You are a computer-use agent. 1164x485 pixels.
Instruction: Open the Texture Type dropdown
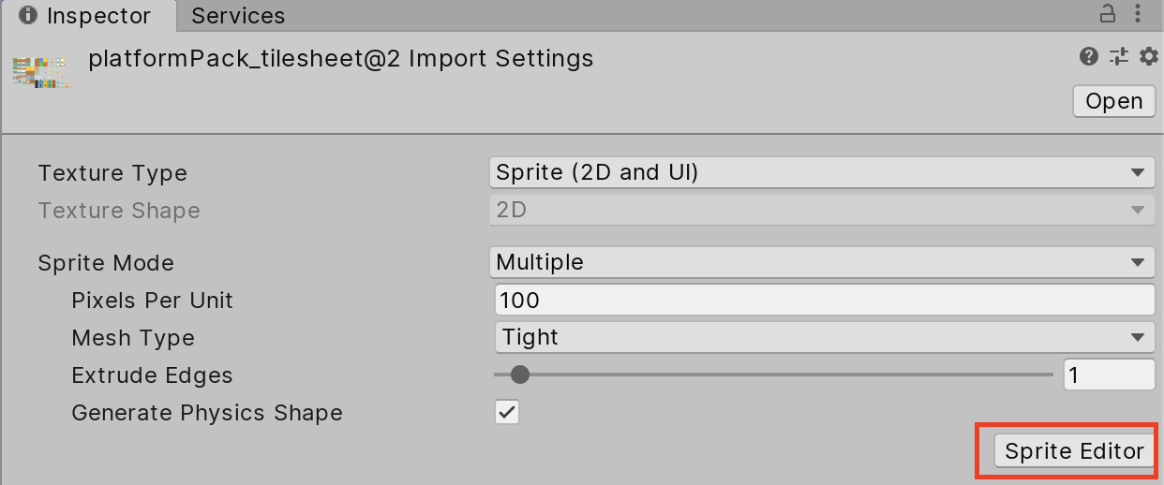click(x=821, y=172)
